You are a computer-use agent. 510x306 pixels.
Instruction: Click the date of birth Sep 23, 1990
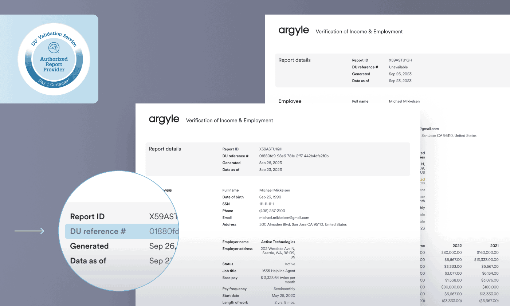(270, 197)
